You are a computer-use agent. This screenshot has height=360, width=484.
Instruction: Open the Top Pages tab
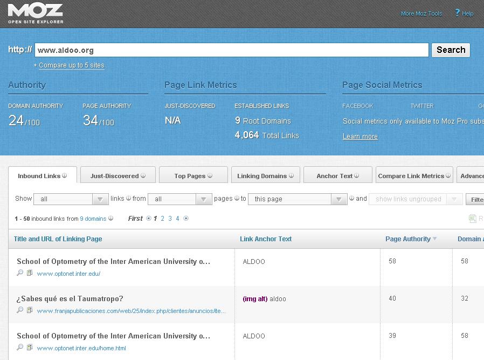pos(193,175)
